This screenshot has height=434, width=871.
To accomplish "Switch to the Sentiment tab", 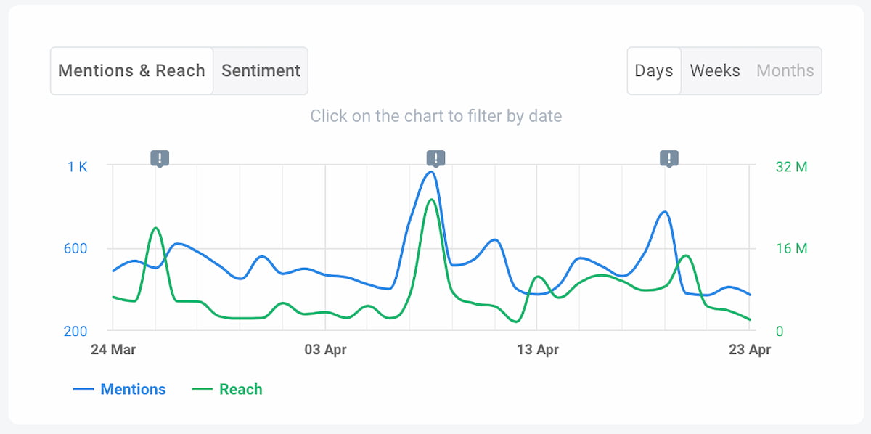I will 261,70.
